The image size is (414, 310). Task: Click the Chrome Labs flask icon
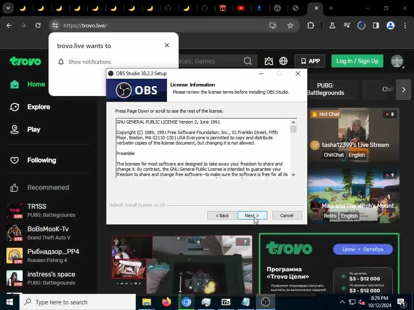[332, 25]
